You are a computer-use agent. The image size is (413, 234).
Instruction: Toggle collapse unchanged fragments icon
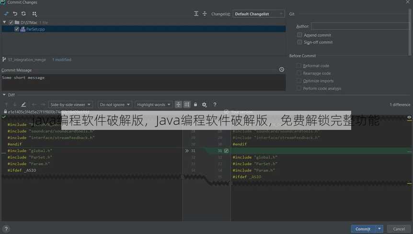178,105
